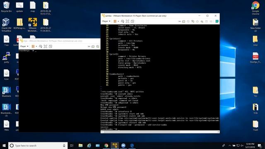Click the [printers] section header in the terminal

(115, 38)
